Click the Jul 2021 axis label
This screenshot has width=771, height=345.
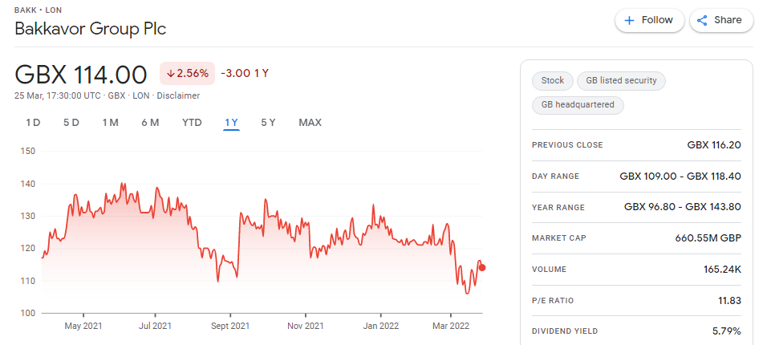[x=156, y=326]
